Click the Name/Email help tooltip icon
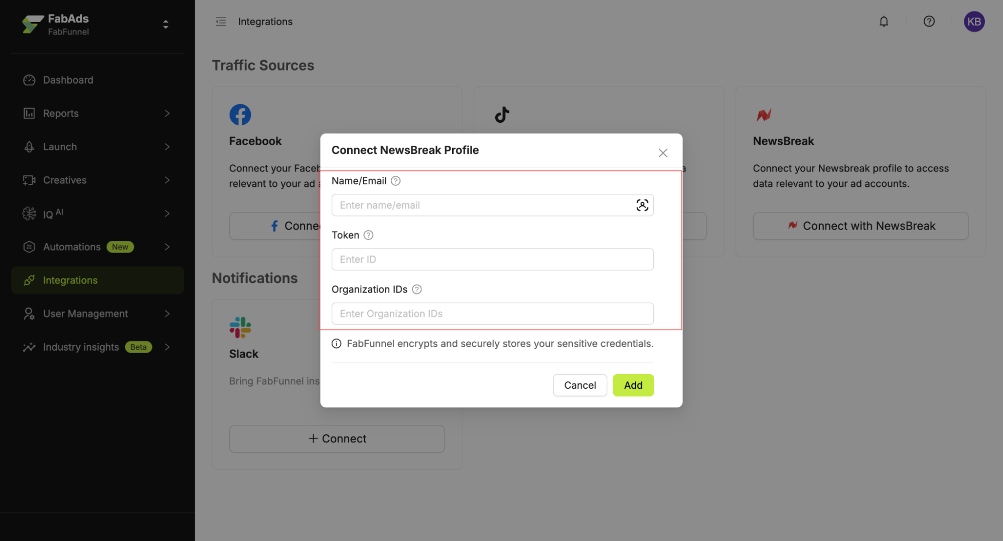Viewport: 1003px width, 541px height. click(395, 181)
